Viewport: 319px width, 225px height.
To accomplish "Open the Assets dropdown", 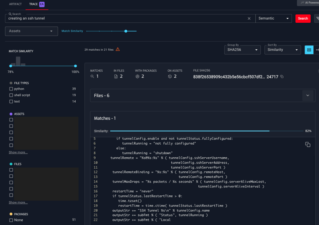I will click(31, 31).
